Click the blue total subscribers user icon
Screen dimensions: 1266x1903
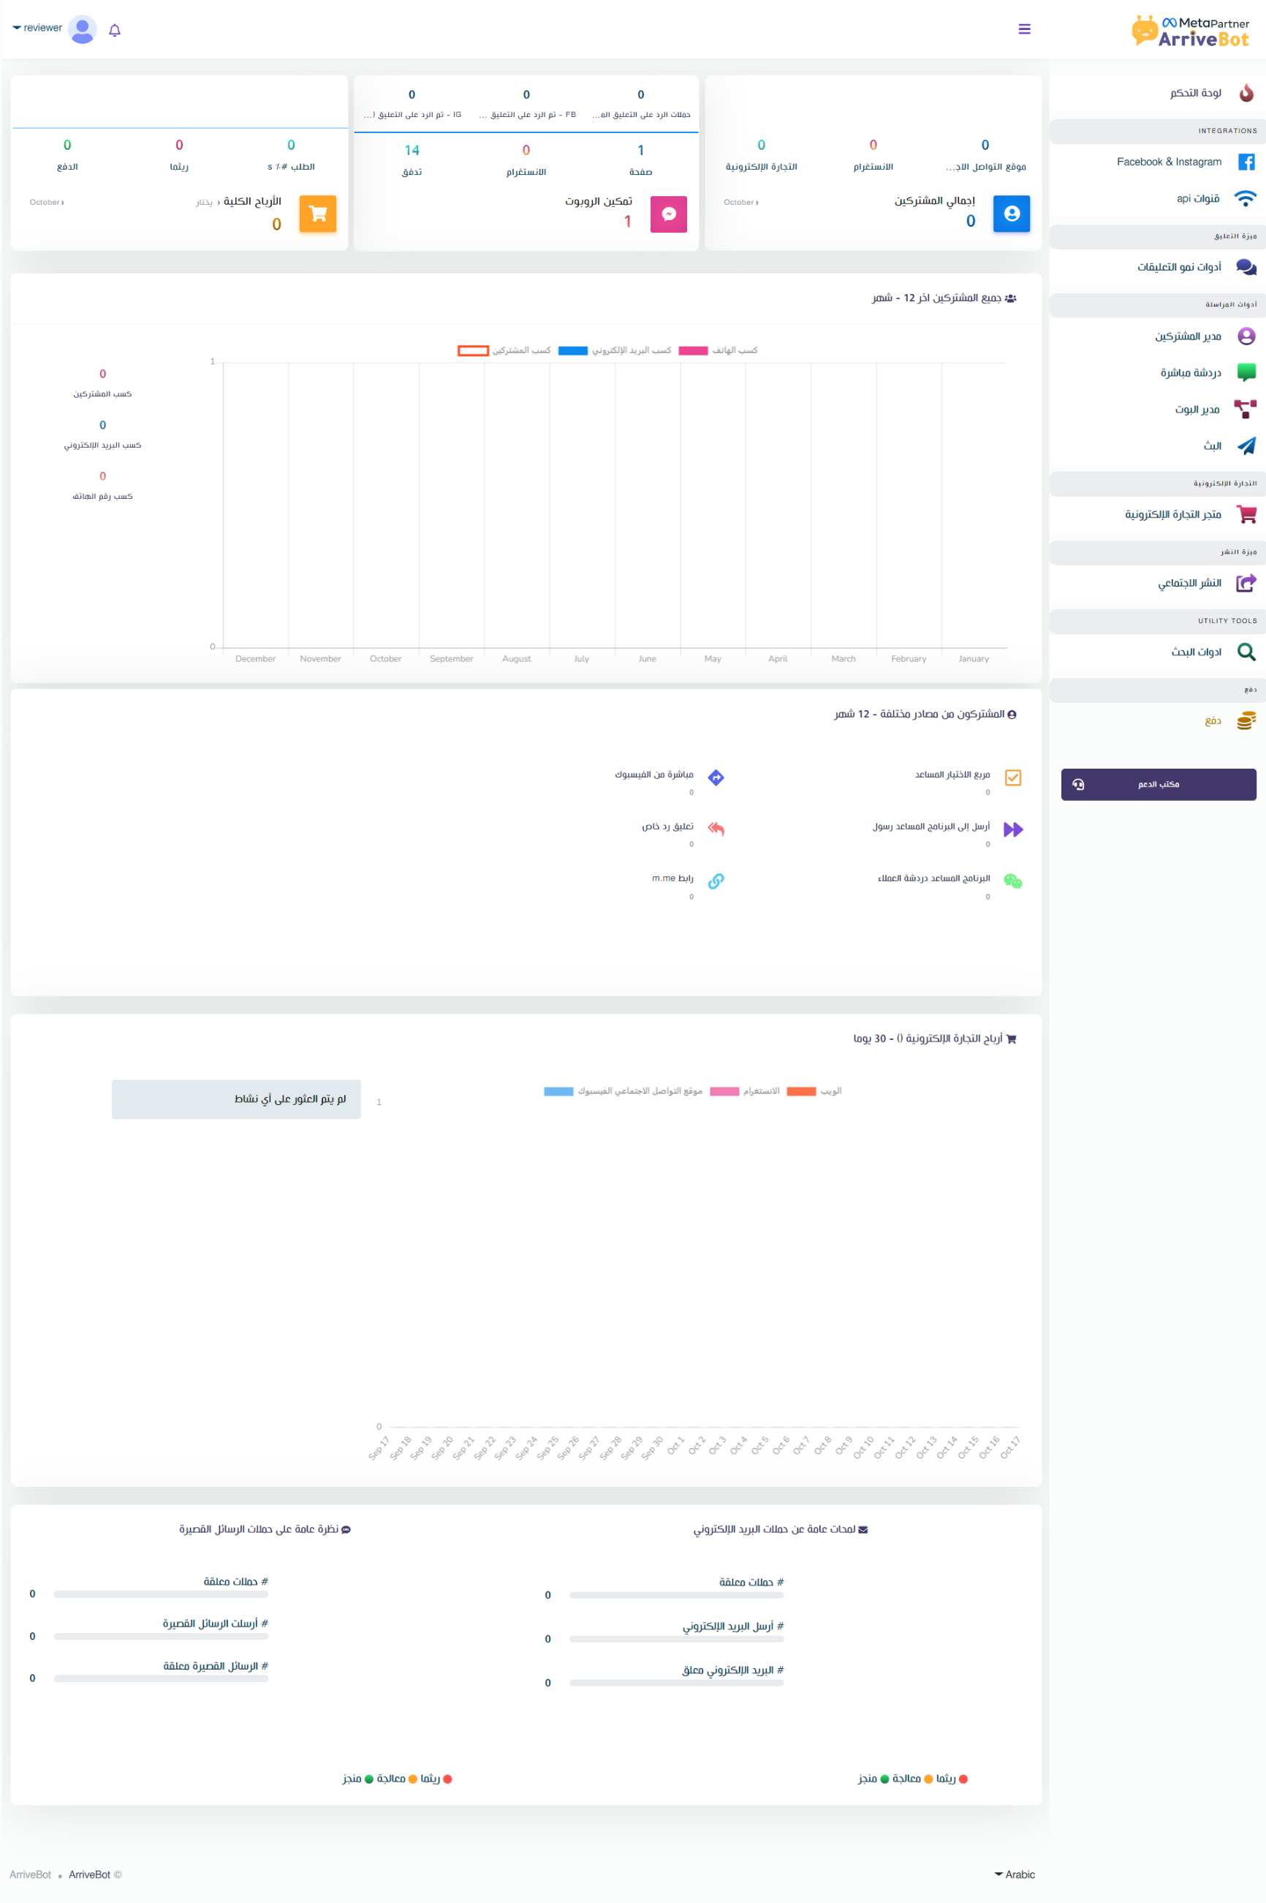point(1011,214)
